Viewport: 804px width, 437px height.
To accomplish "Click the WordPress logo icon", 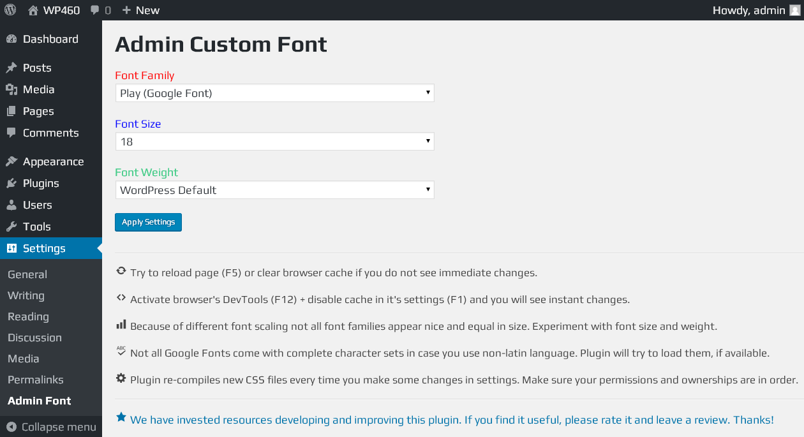I will [x=10, y=10].
